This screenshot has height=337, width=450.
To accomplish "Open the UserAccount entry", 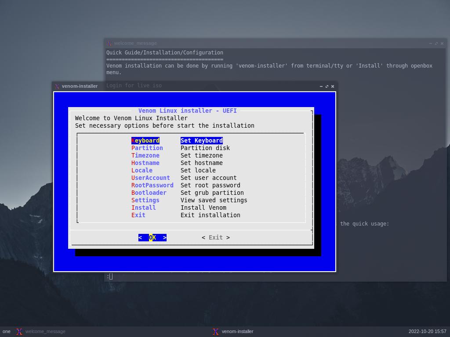I will (150, 178).
